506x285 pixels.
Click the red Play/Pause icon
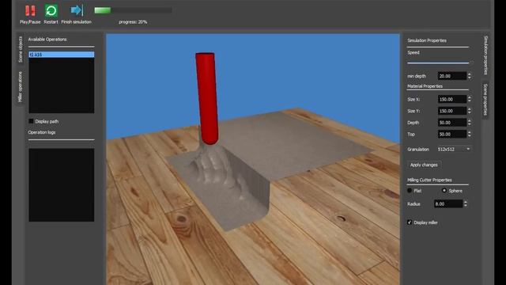[x=30, y=10]
